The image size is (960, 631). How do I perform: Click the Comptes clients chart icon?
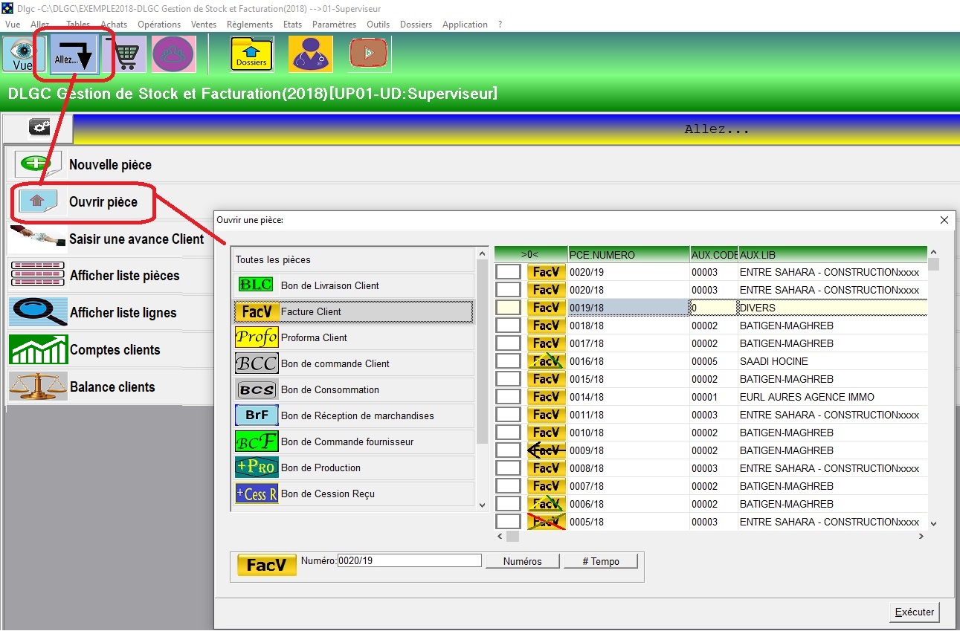(38, 349)
